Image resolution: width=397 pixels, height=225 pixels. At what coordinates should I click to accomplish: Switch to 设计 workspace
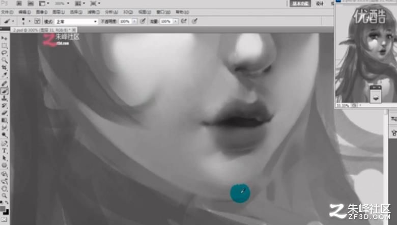click(320, 4)
